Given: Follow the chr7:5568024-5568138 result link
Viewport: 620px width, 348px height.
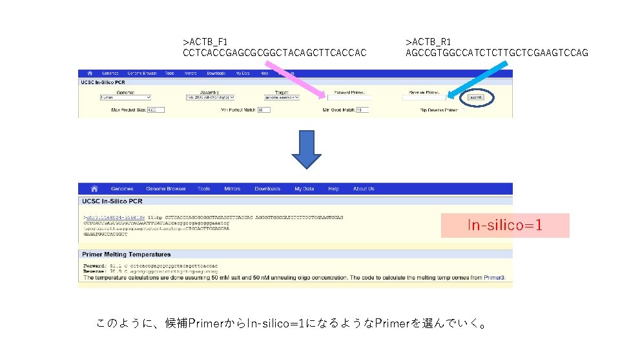Looking at the screenshot, I should point(116,217).
